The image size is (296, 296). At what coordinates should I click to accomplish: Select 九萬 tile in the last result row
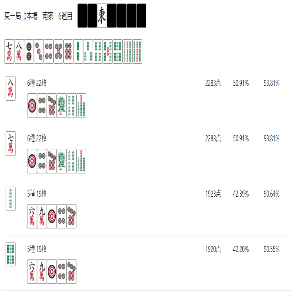pyautogui.click(x=42, y=272)
